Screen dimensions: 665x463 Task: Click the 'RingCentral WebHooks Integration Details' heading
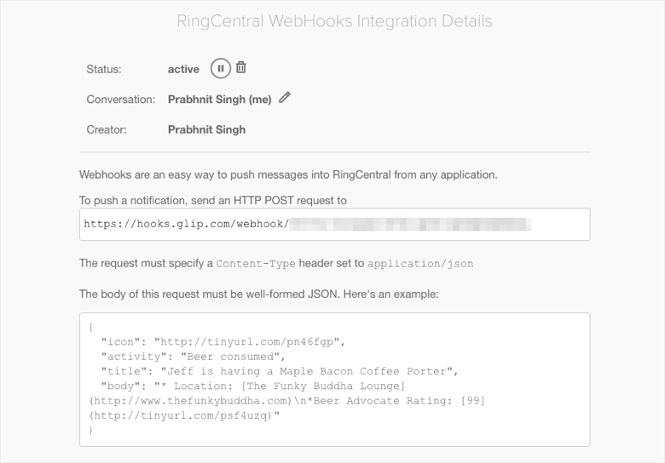[334, 21]
